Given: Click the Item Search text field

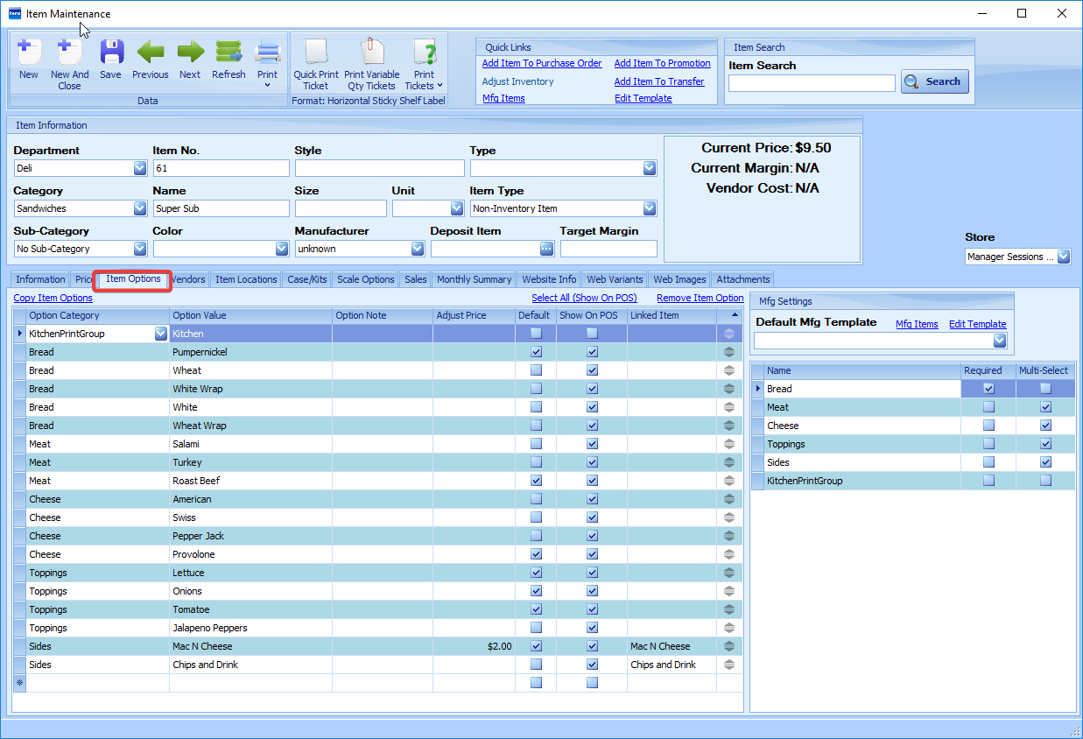Looking at the screenshot, I should [812, 82].
